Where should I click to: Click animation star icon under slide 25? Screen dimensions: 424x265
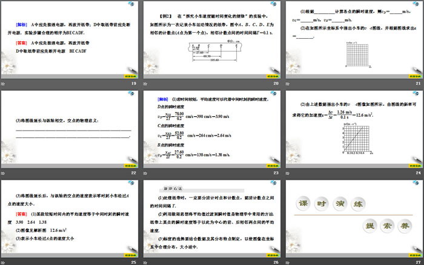(2, 263)
